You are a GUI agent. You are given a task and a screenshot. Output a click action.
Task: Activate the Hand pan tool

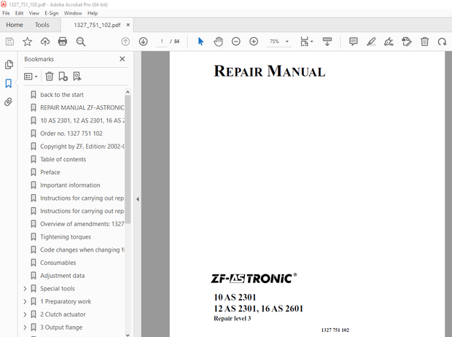(218, 42)
